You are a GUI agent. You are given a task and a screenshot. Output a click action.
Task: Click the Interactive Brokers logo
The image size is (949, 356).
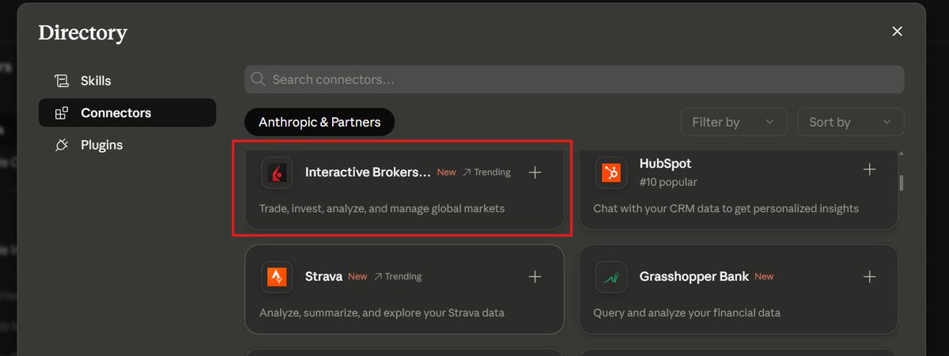coord(277,172)
